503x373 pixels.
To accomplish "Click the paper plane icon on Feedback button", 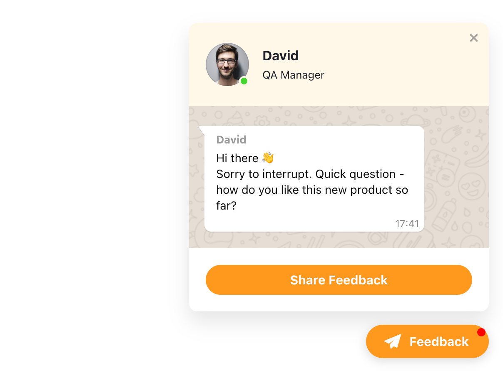I will (x=392, y=341).
